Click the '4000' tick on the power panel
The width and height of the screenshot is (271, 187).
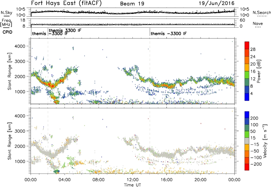click(20, 46)
